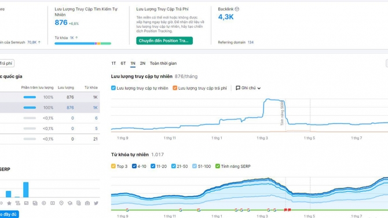Click the up arrow beside Từ khóa 1K
This screenshot has width=388, height=218.
(x=76, y=38)
